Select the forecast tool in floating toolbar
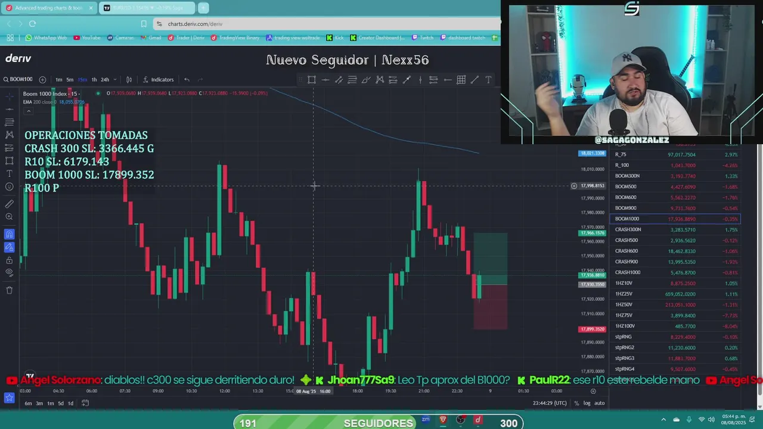763x429 pixels. coord(433,80)
